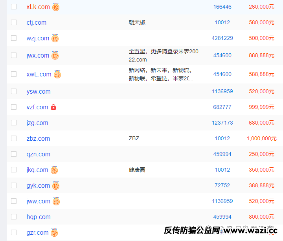Select the checkbox beside ysw.com
The height and width of the screenshot is (241, 283).
(14, 91)
